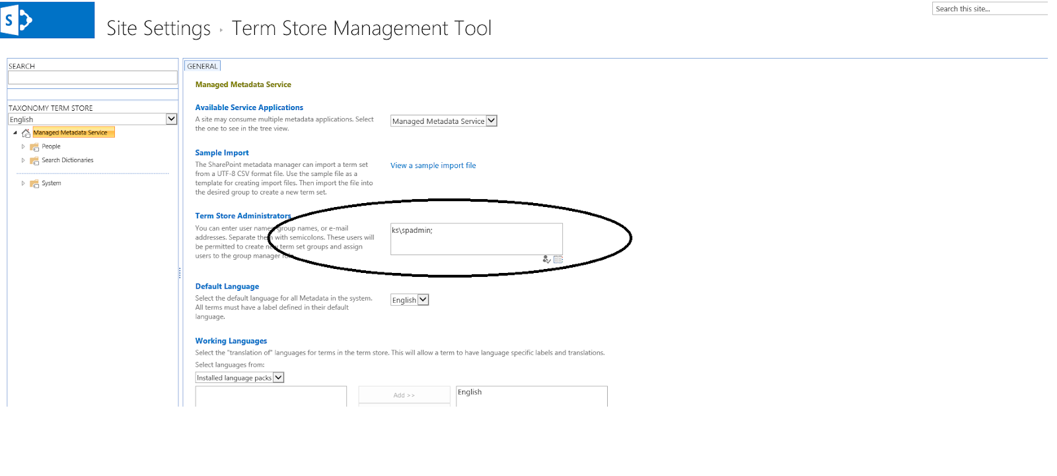
Task: Expand the Search Dictionaries group
Action: click(23, 161)
